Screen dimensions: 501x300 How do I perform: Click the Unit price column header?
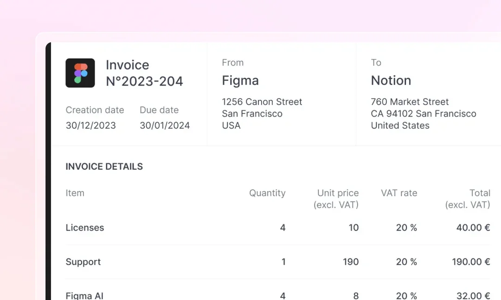[x=336, y=199]
